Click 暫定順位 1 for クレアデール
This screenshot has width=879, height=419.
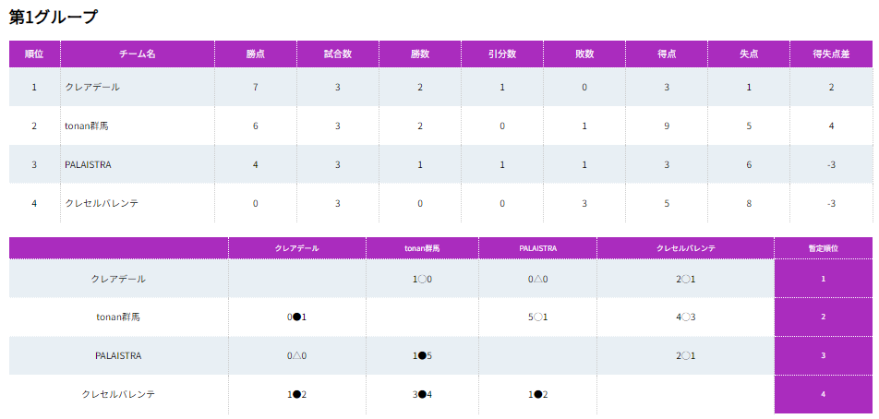coord(823,279)
